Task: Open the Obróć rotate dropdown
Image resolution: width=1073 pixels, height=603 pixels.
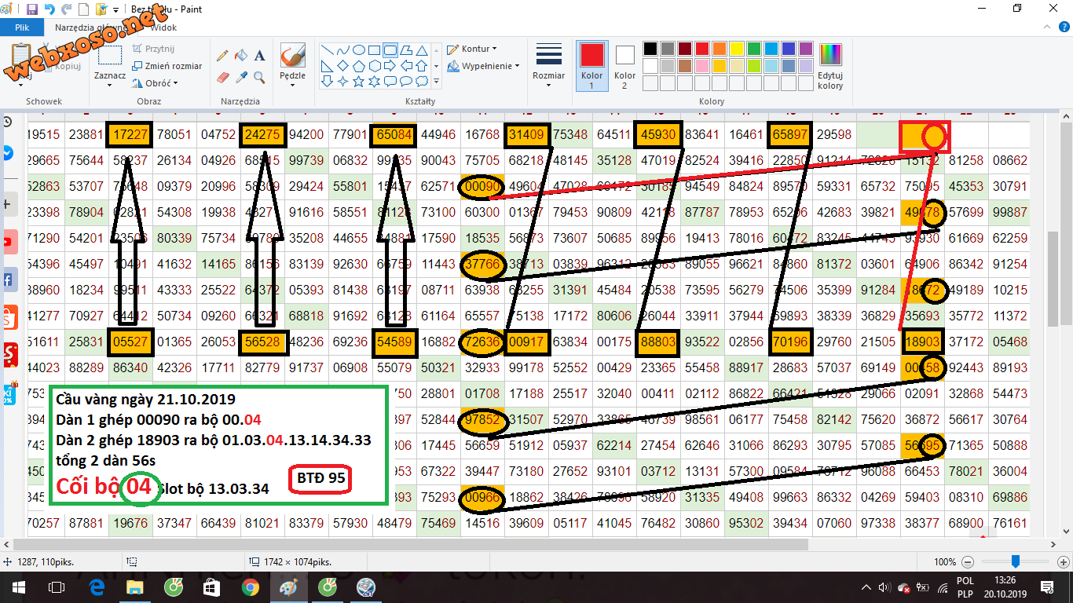Action: tap(156, 83)
